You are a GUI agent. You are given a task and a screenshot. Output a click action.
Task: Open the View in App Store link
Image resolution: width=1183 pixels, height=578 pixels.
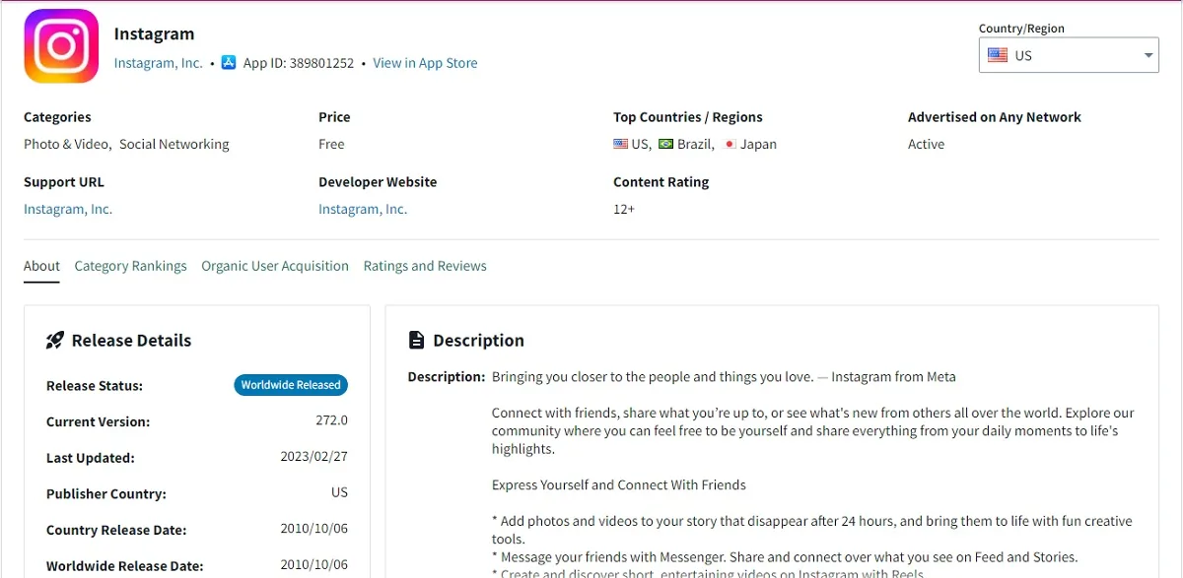click(x=425, y=63)
